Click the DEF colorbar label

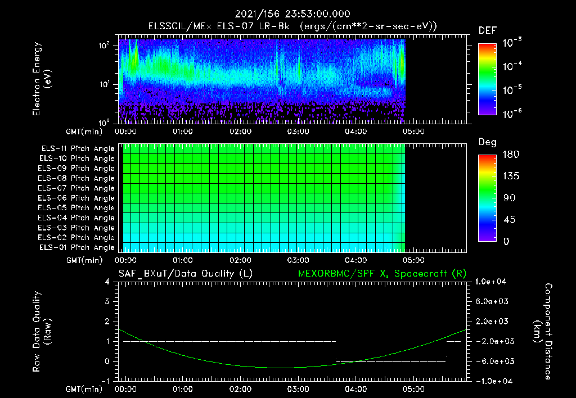click(x=488, y=31)
